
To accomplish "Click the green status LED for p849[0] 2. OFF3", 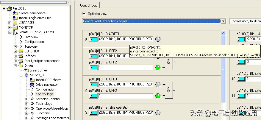I will (158, 96).
